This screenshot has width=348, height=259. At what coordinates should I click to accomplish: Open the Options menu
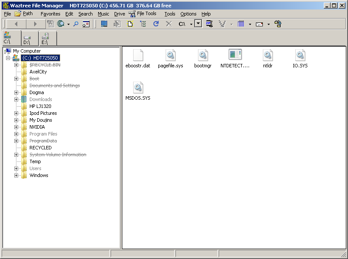(x=188, y=14)
